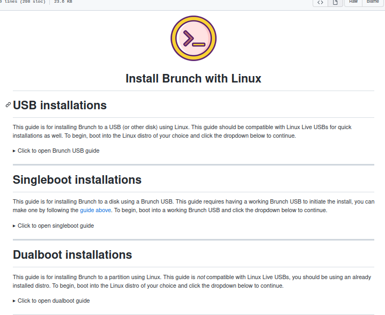Click the 'Dualboot installations' heading
Image resolution: width=385 pixels, height=315 pixels.
[x=72, y=254]
